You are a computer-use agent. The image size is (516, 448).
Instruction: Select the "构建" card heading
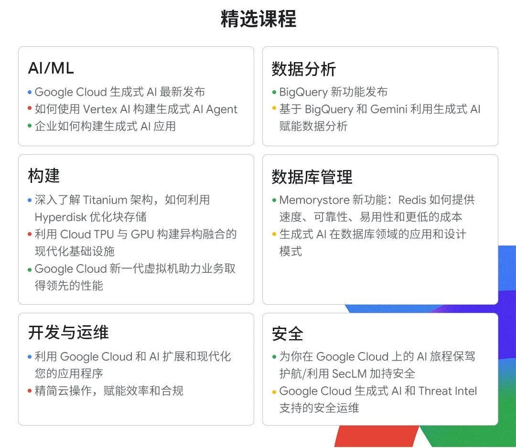44,175
